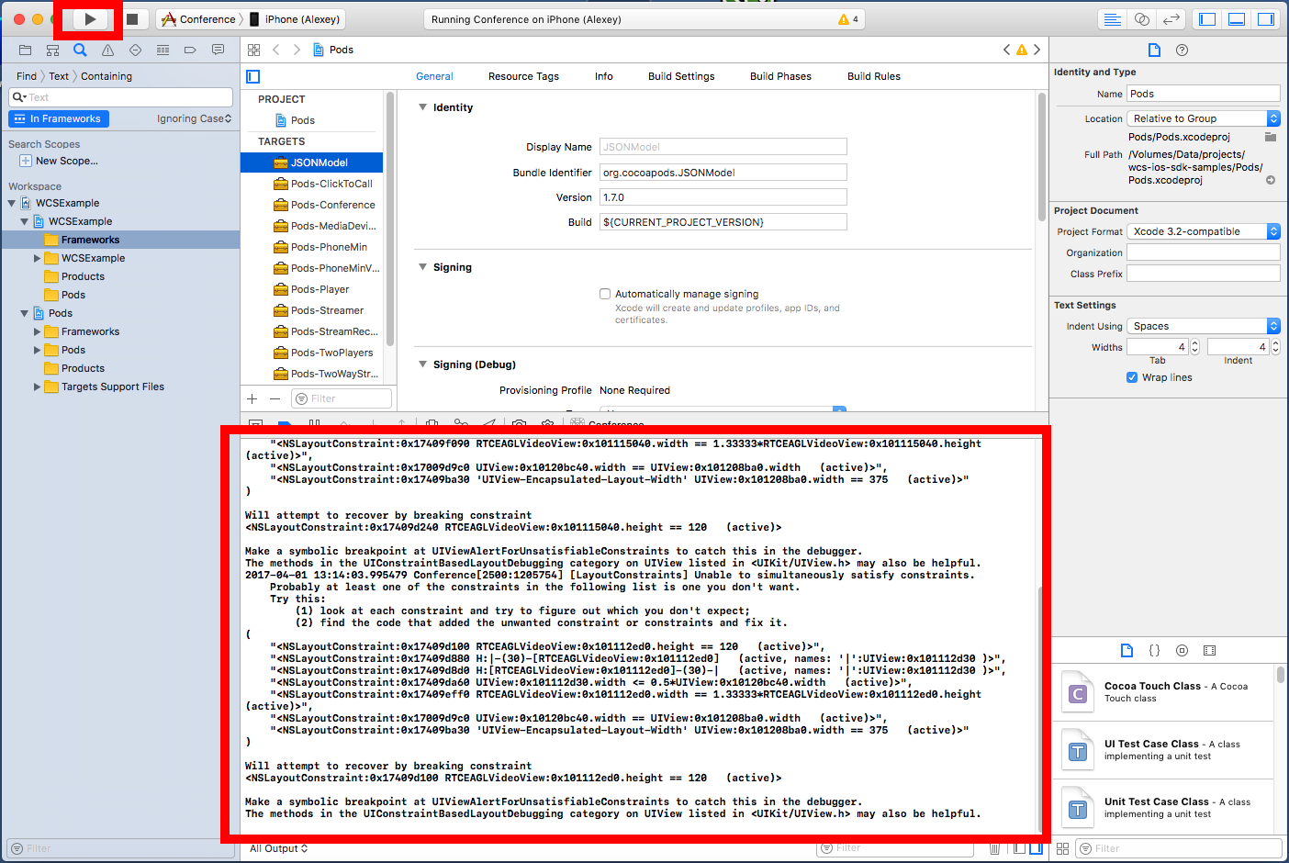Expand the Targets Support Files folder
The image size is (1289, 863).
pyautogui.click(x=37, y=387)
